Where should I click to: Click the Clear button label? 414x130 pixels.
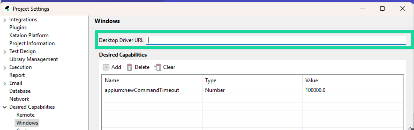[169, 67]
